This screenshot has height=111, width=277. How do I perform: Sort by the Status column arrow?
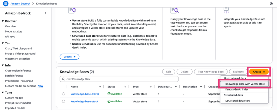point(126,87)
